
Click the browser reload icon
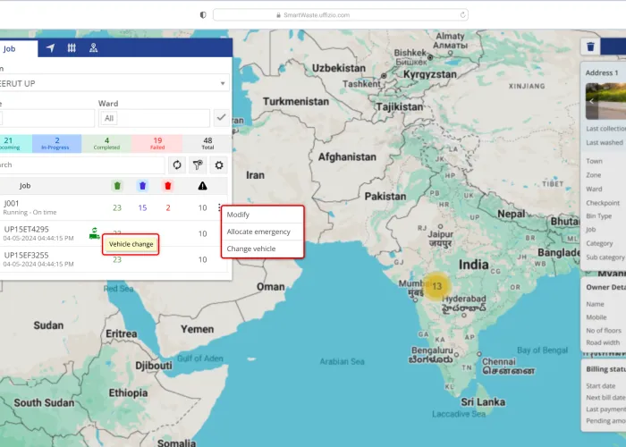tap(463, 14)
